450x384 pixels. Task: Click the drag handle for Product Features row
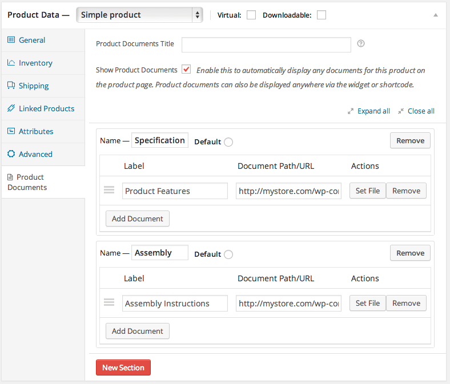(x=109, y=191)
